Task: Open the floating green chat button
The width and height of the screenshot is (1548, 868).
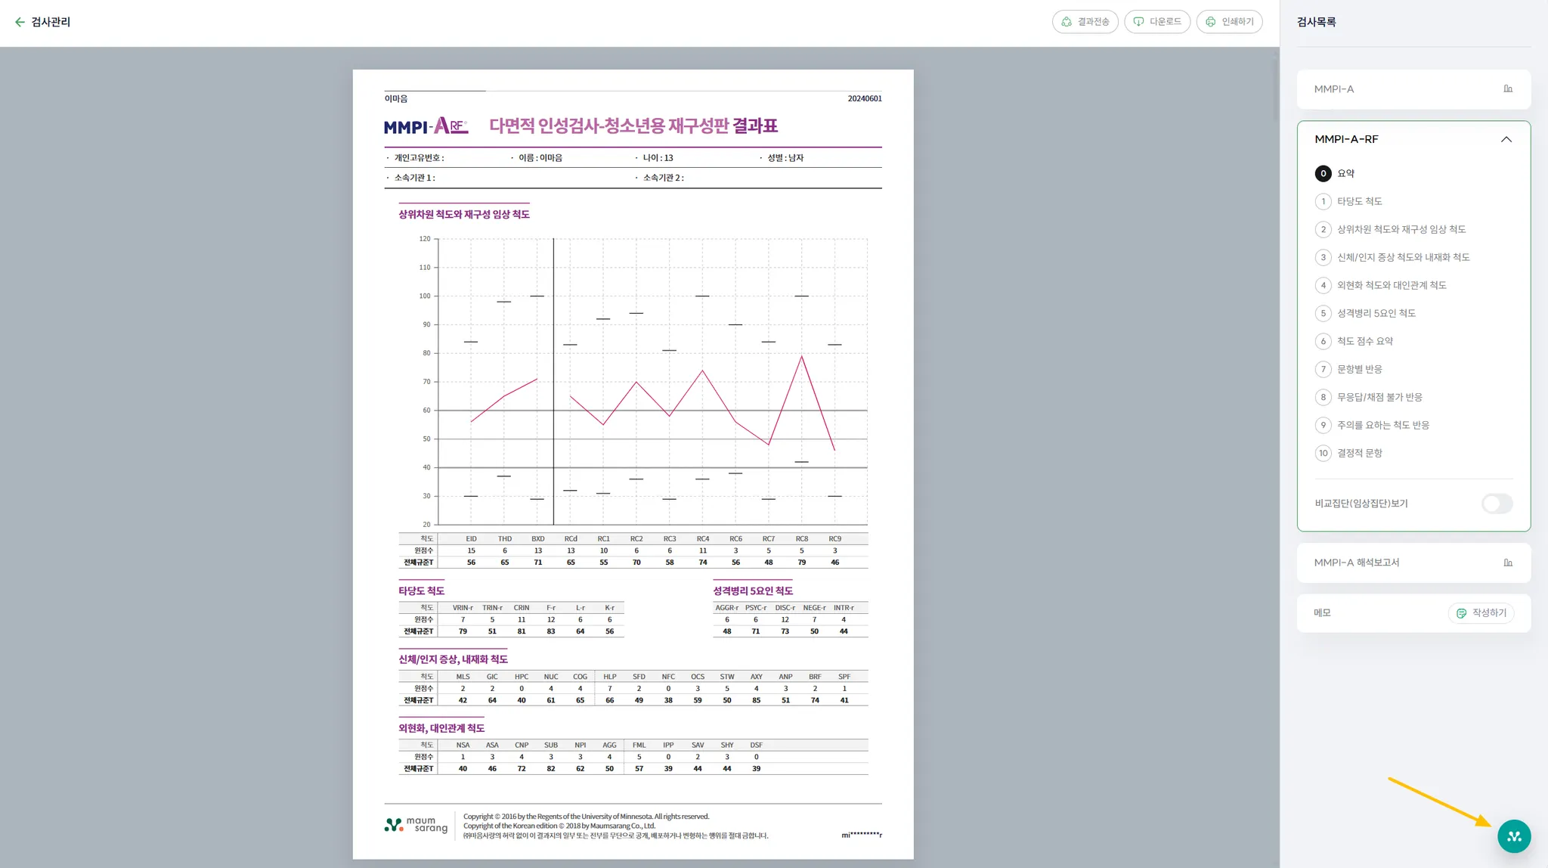Action: [1513, 836]
